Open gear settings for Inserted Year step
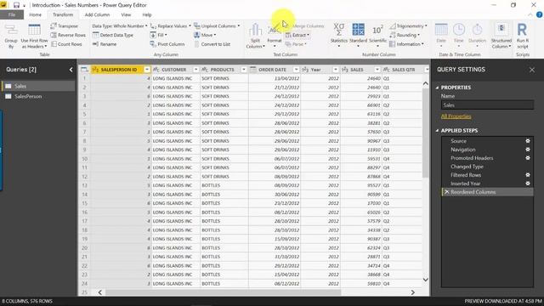The image size is (544, 306). pos(528,184)
